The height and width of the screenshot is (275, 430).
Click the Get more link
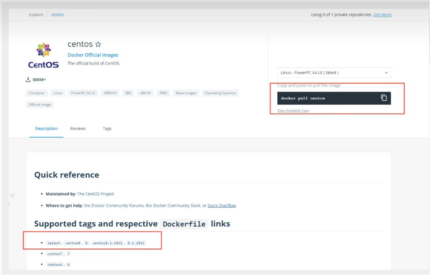(x=382, y=15)
